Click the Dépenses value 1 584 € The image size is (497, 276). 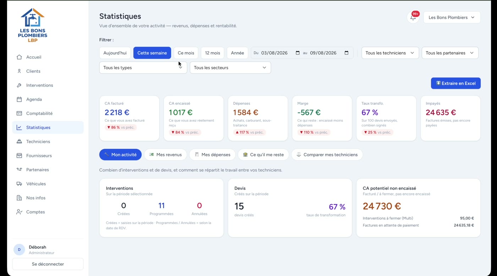(x=246, y=112)
